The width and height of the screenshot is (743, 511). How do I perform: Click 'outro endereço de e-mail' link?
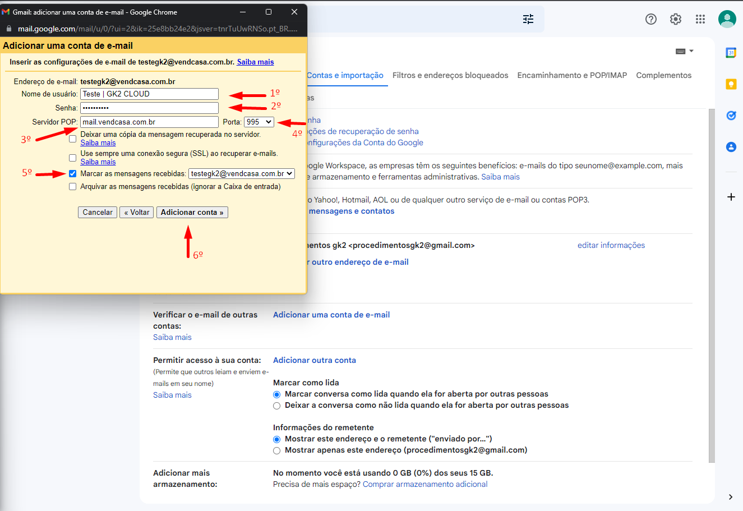360,262
